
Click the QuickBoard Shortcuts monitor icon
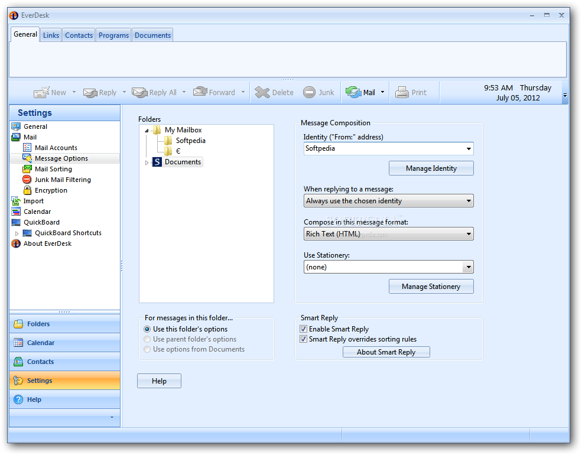coord(27,233)
